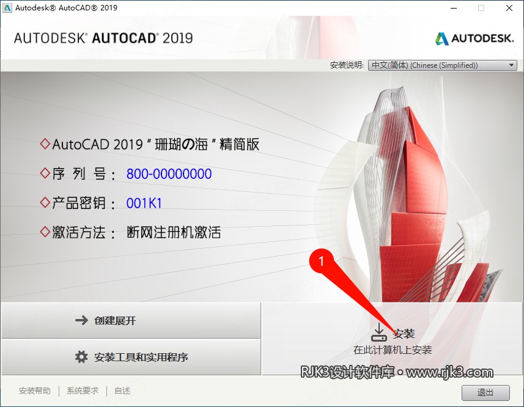Open the 安装说明 language dropdown
The image size is (524, 407).
click(443, 65)
